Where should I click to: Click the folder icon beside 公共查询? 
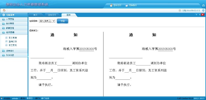click(4, 32)
